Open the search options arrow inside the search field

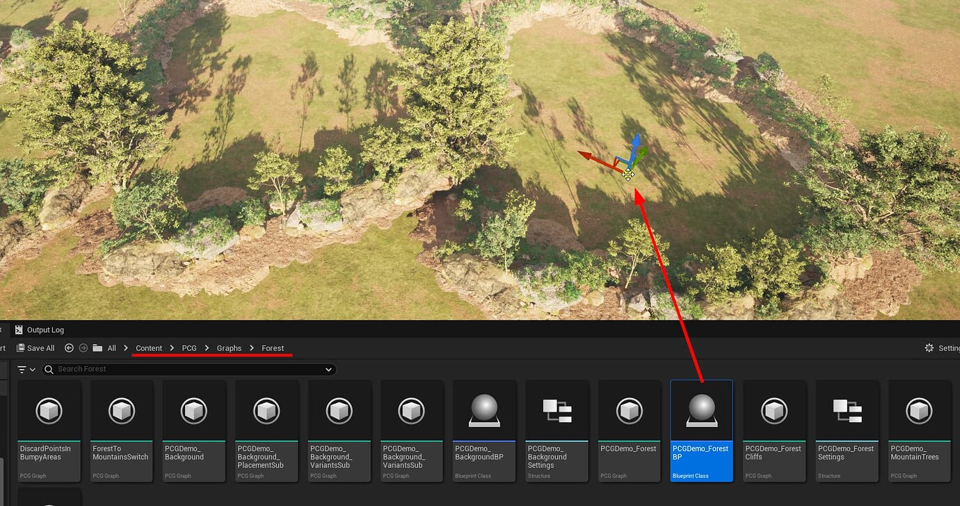click(x=328, y=369)
